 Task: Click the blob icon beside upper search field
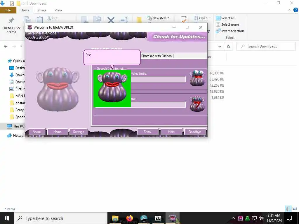tap(197, 78)
